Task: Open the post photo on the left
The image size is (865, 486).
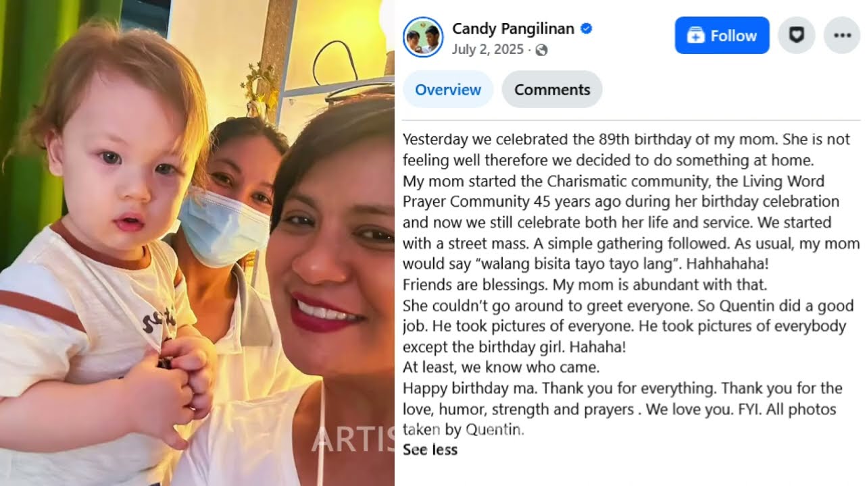Action: [x=197, y=243]
